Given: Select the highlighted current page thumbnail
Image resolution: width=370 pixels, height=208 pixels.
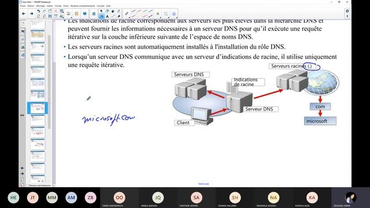Looking at the screenshot, I should tap(38, 108).
